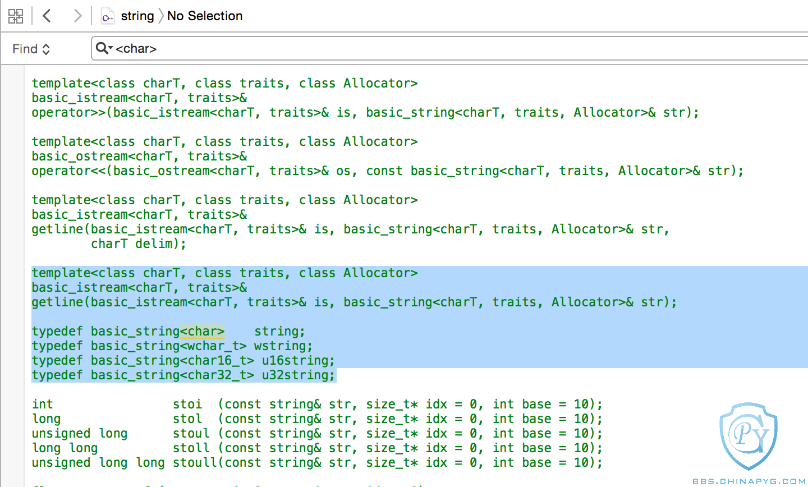Viewport: 808px width, 487px height.
Task: Click the C++ file icon in the jump bar
Action: (108, 16)
